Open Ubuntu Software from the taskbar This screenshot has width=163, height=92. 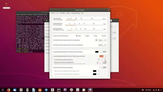pyautogui.click(x=40, y=90)
